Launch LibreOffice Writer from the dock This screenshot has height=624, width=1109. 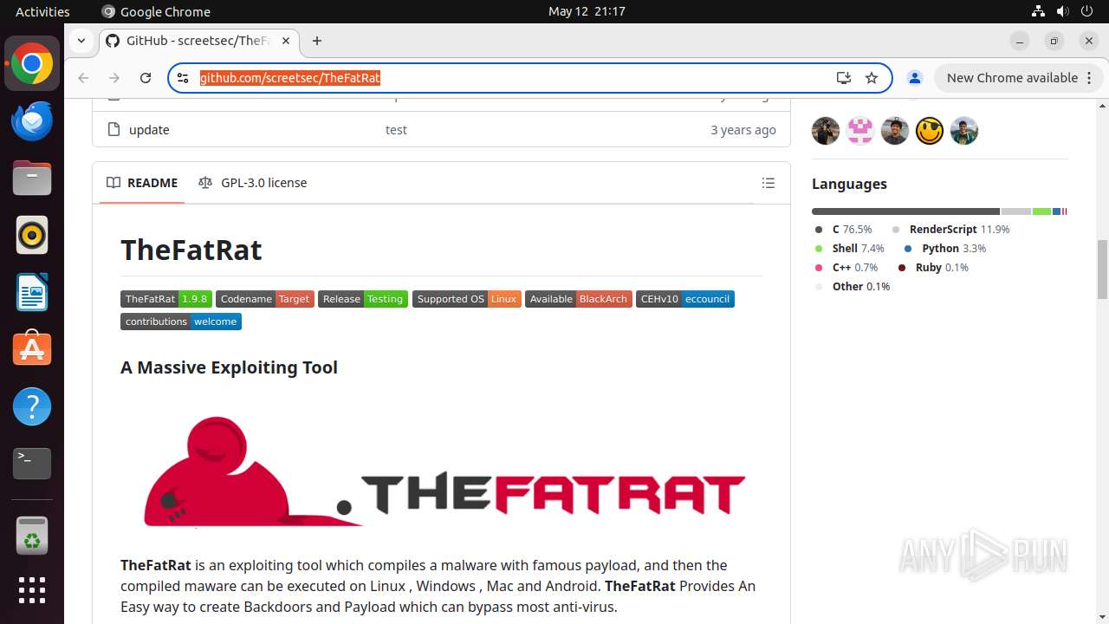(x=32, y=292)
